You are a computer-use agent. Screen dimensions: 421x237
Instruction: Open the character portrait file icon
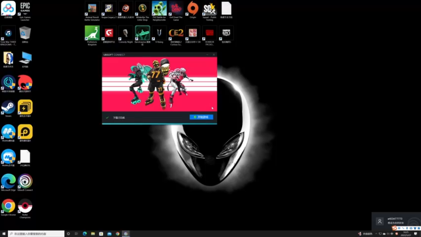tap(8, 59)
